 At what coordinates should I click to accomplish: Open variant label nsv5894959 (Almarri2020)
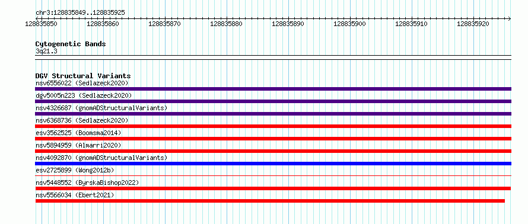point(78,145)
